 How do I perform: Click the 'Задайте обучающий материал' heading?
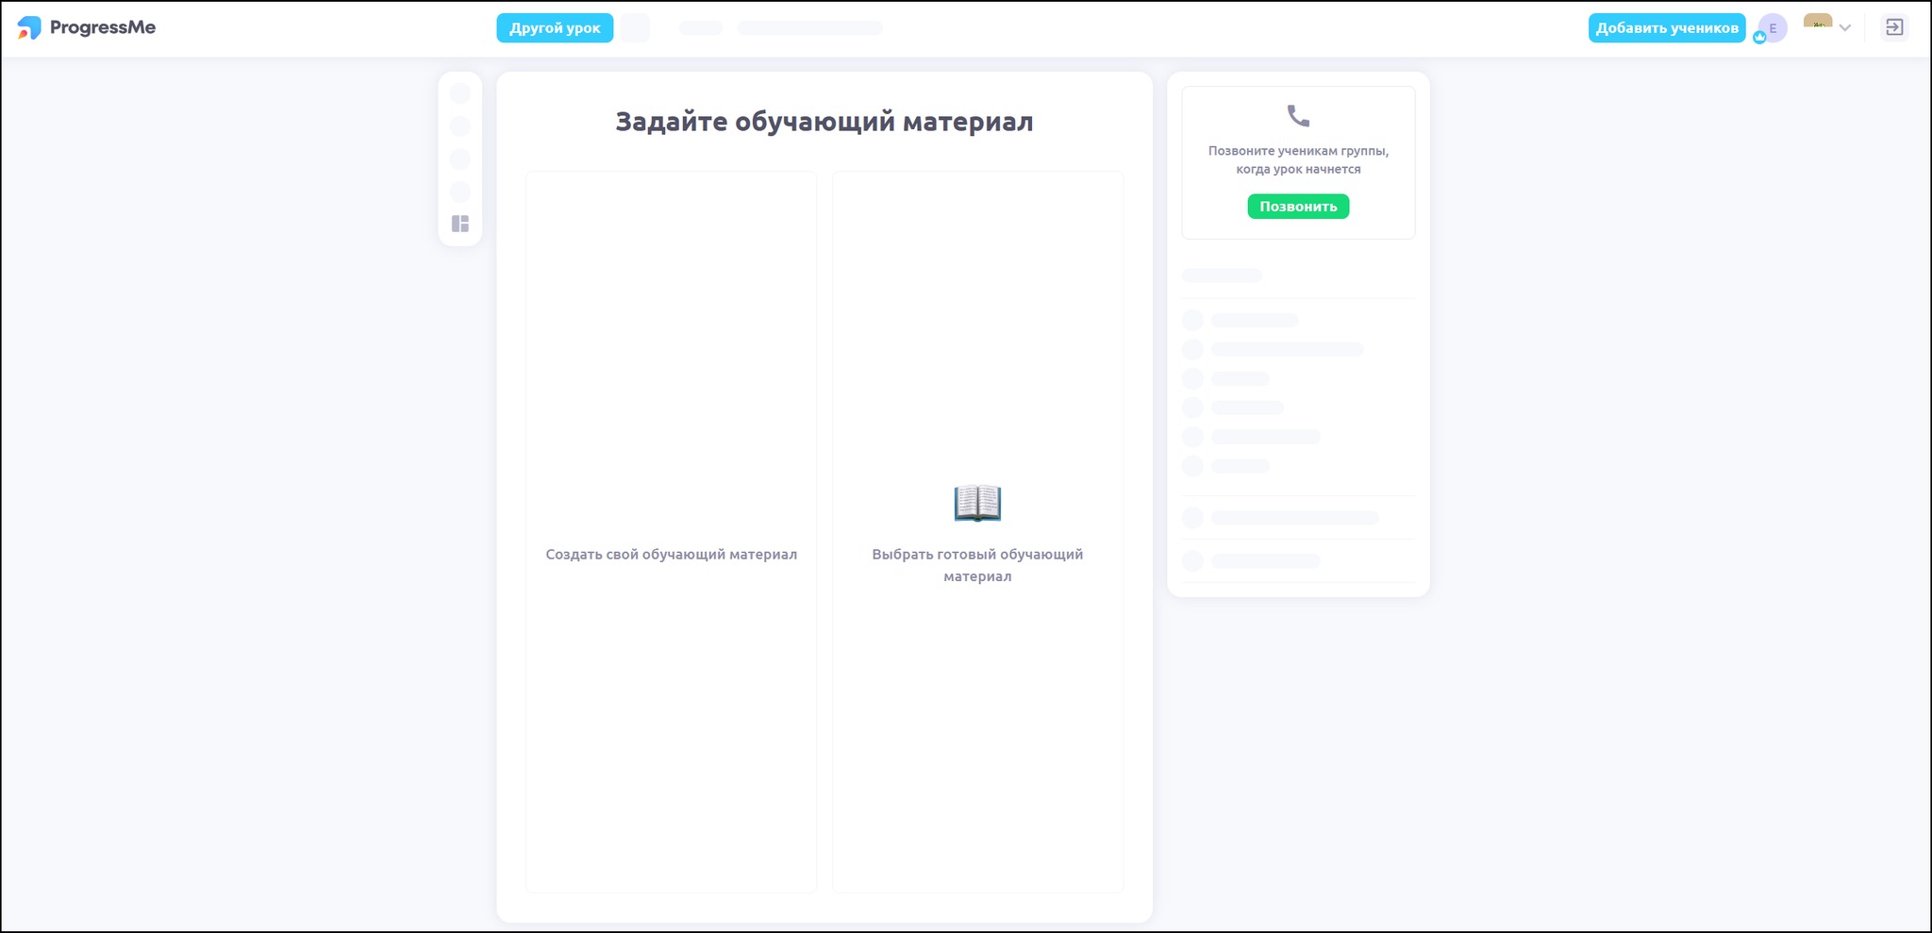(x=824, y=122)
